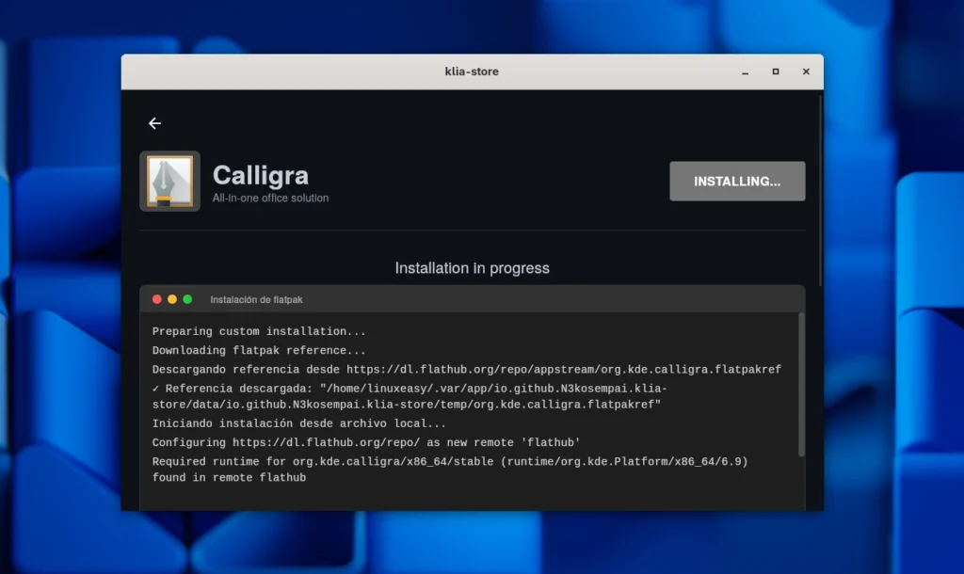Click the red dot in terminal header
Viewport: 964px width, 574px height.
pos(157,299)
